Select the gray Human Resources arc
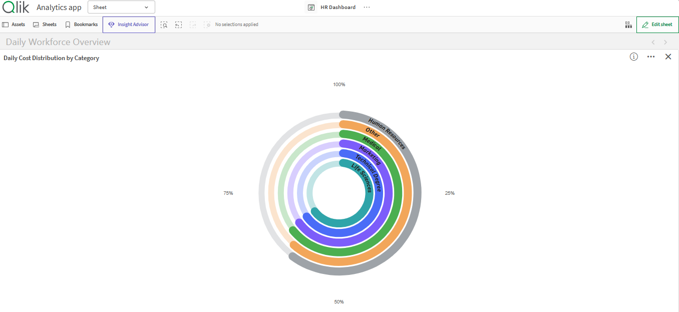 point(417,200)
